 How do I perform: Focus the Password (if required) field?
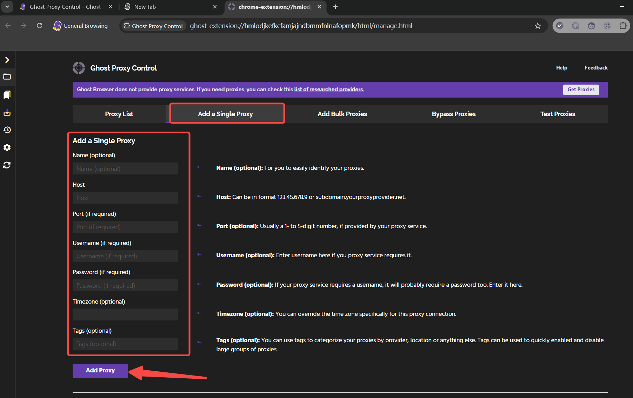125,285
